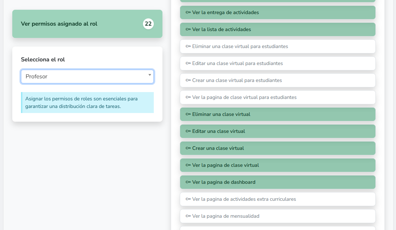The height and width of the screenshot is (230, 396).
Task: Disable the Ver la pagina de clase virtual permission
Action: click(278, 165)
